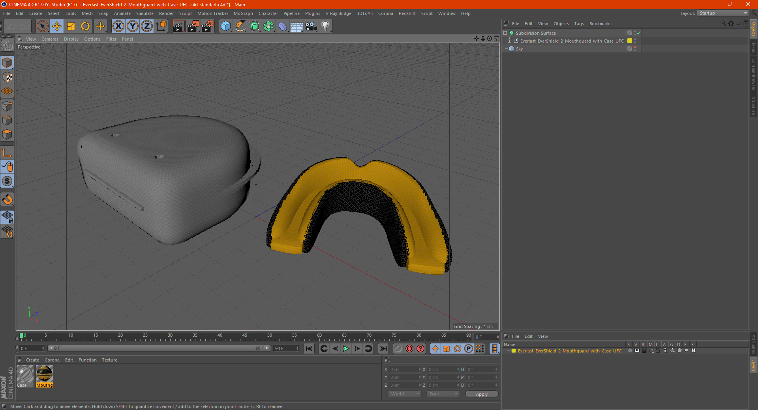
Task: Go to end of animation
Action: (x=383, y=348)
